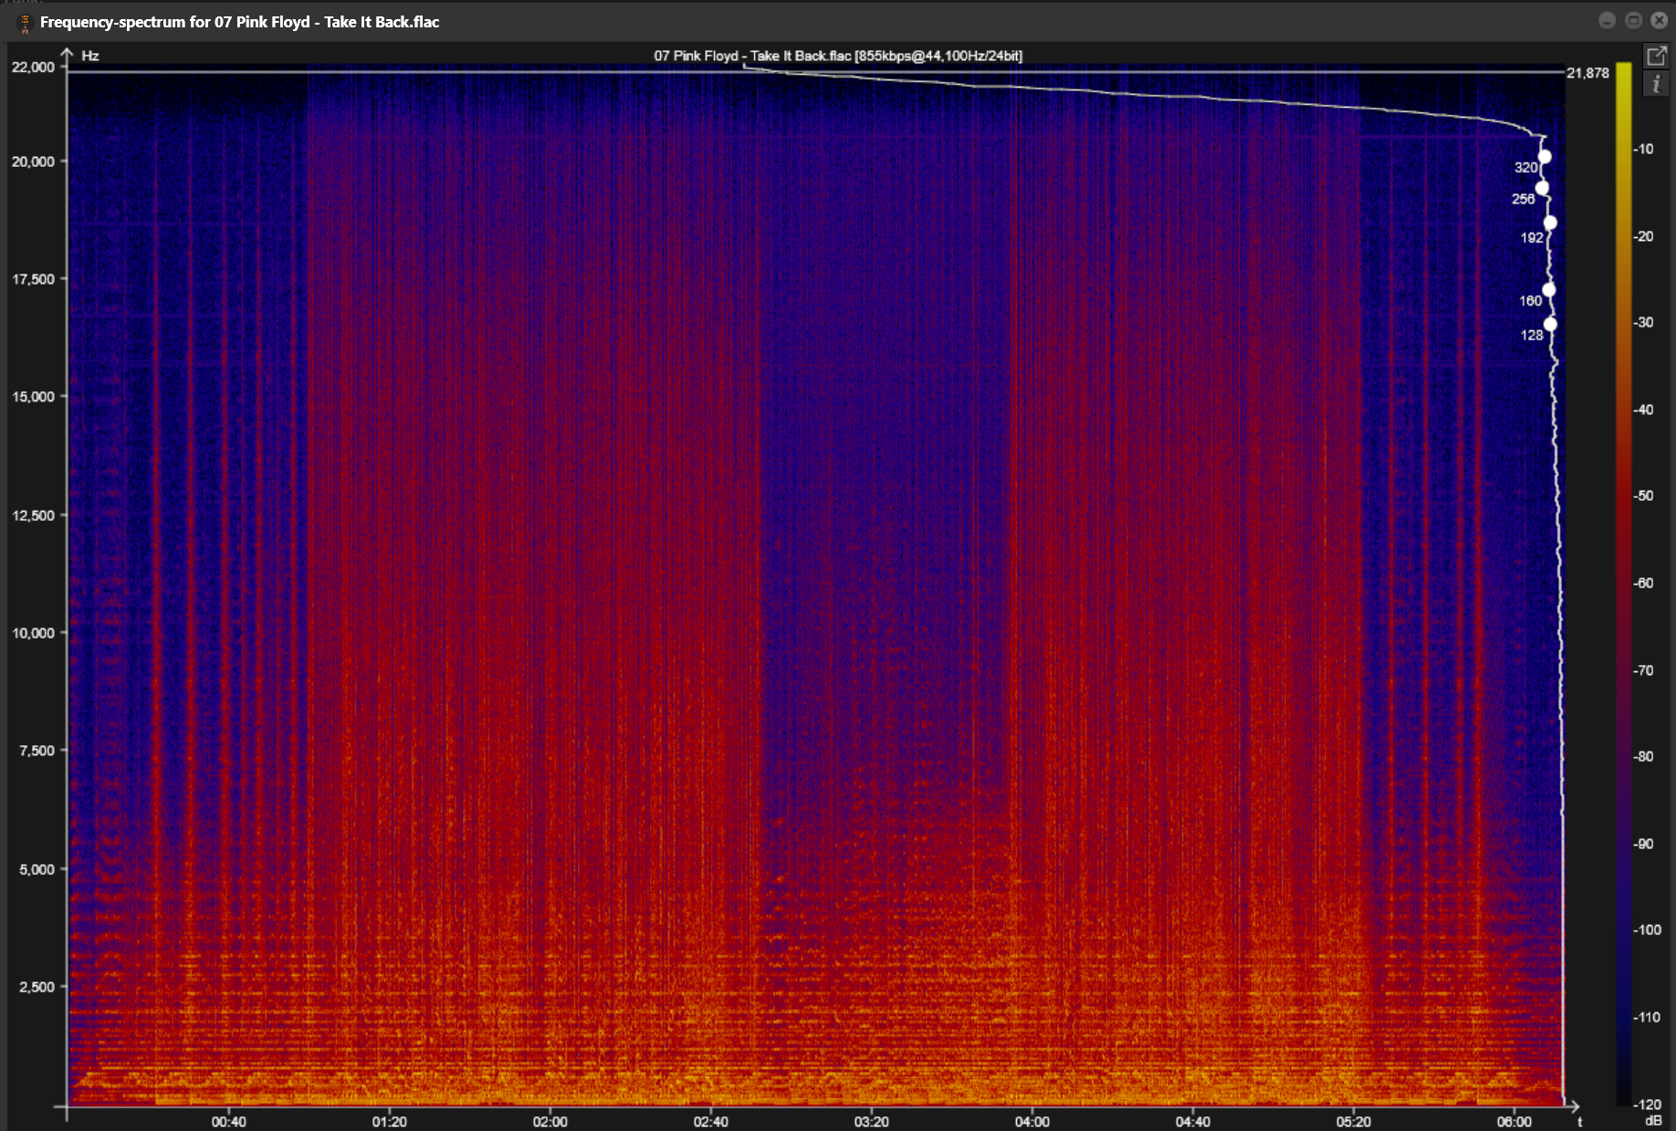
Task: Click the -110 dB color scale label
Action: (1647, 1017)
